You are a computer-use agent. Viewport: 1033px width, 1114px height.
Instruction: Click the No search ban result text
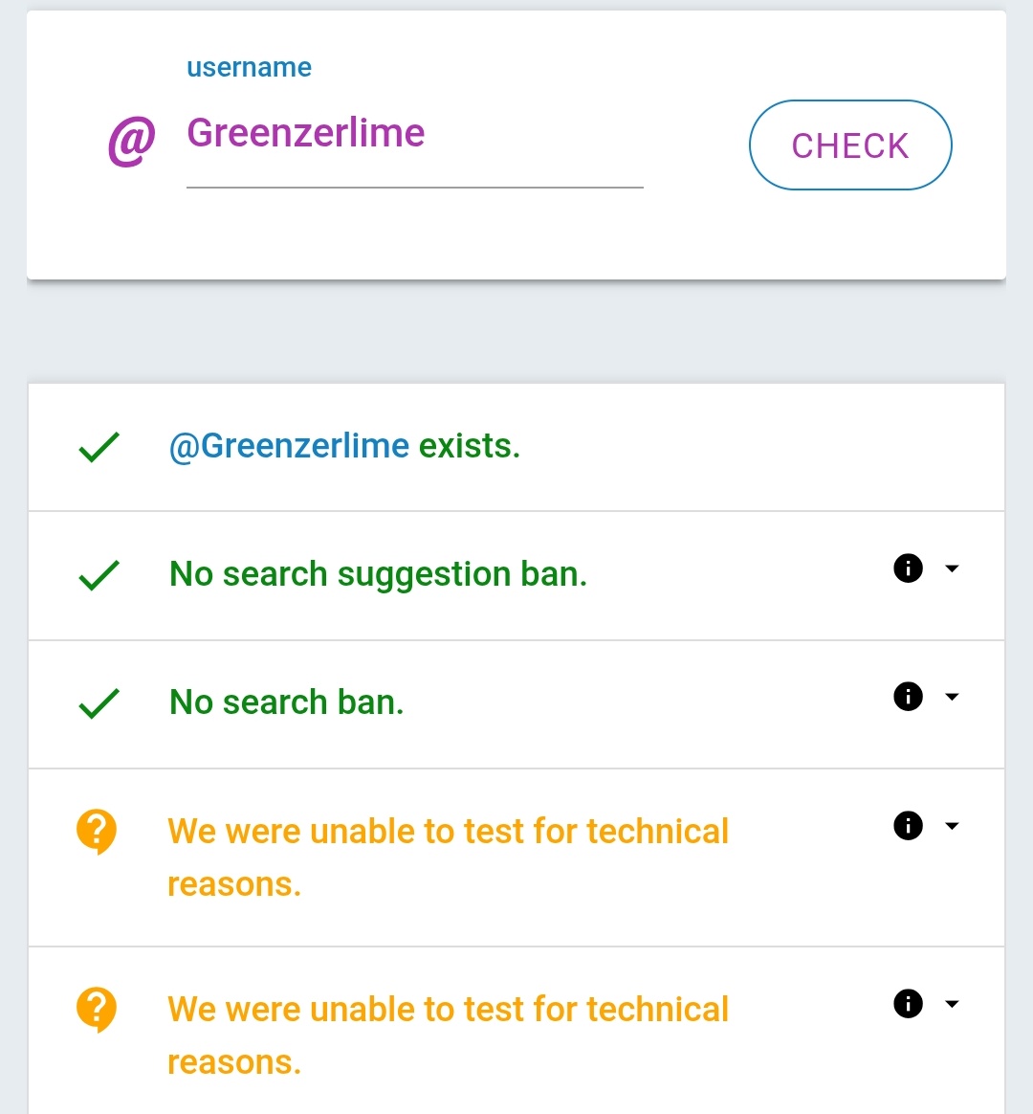286,702
